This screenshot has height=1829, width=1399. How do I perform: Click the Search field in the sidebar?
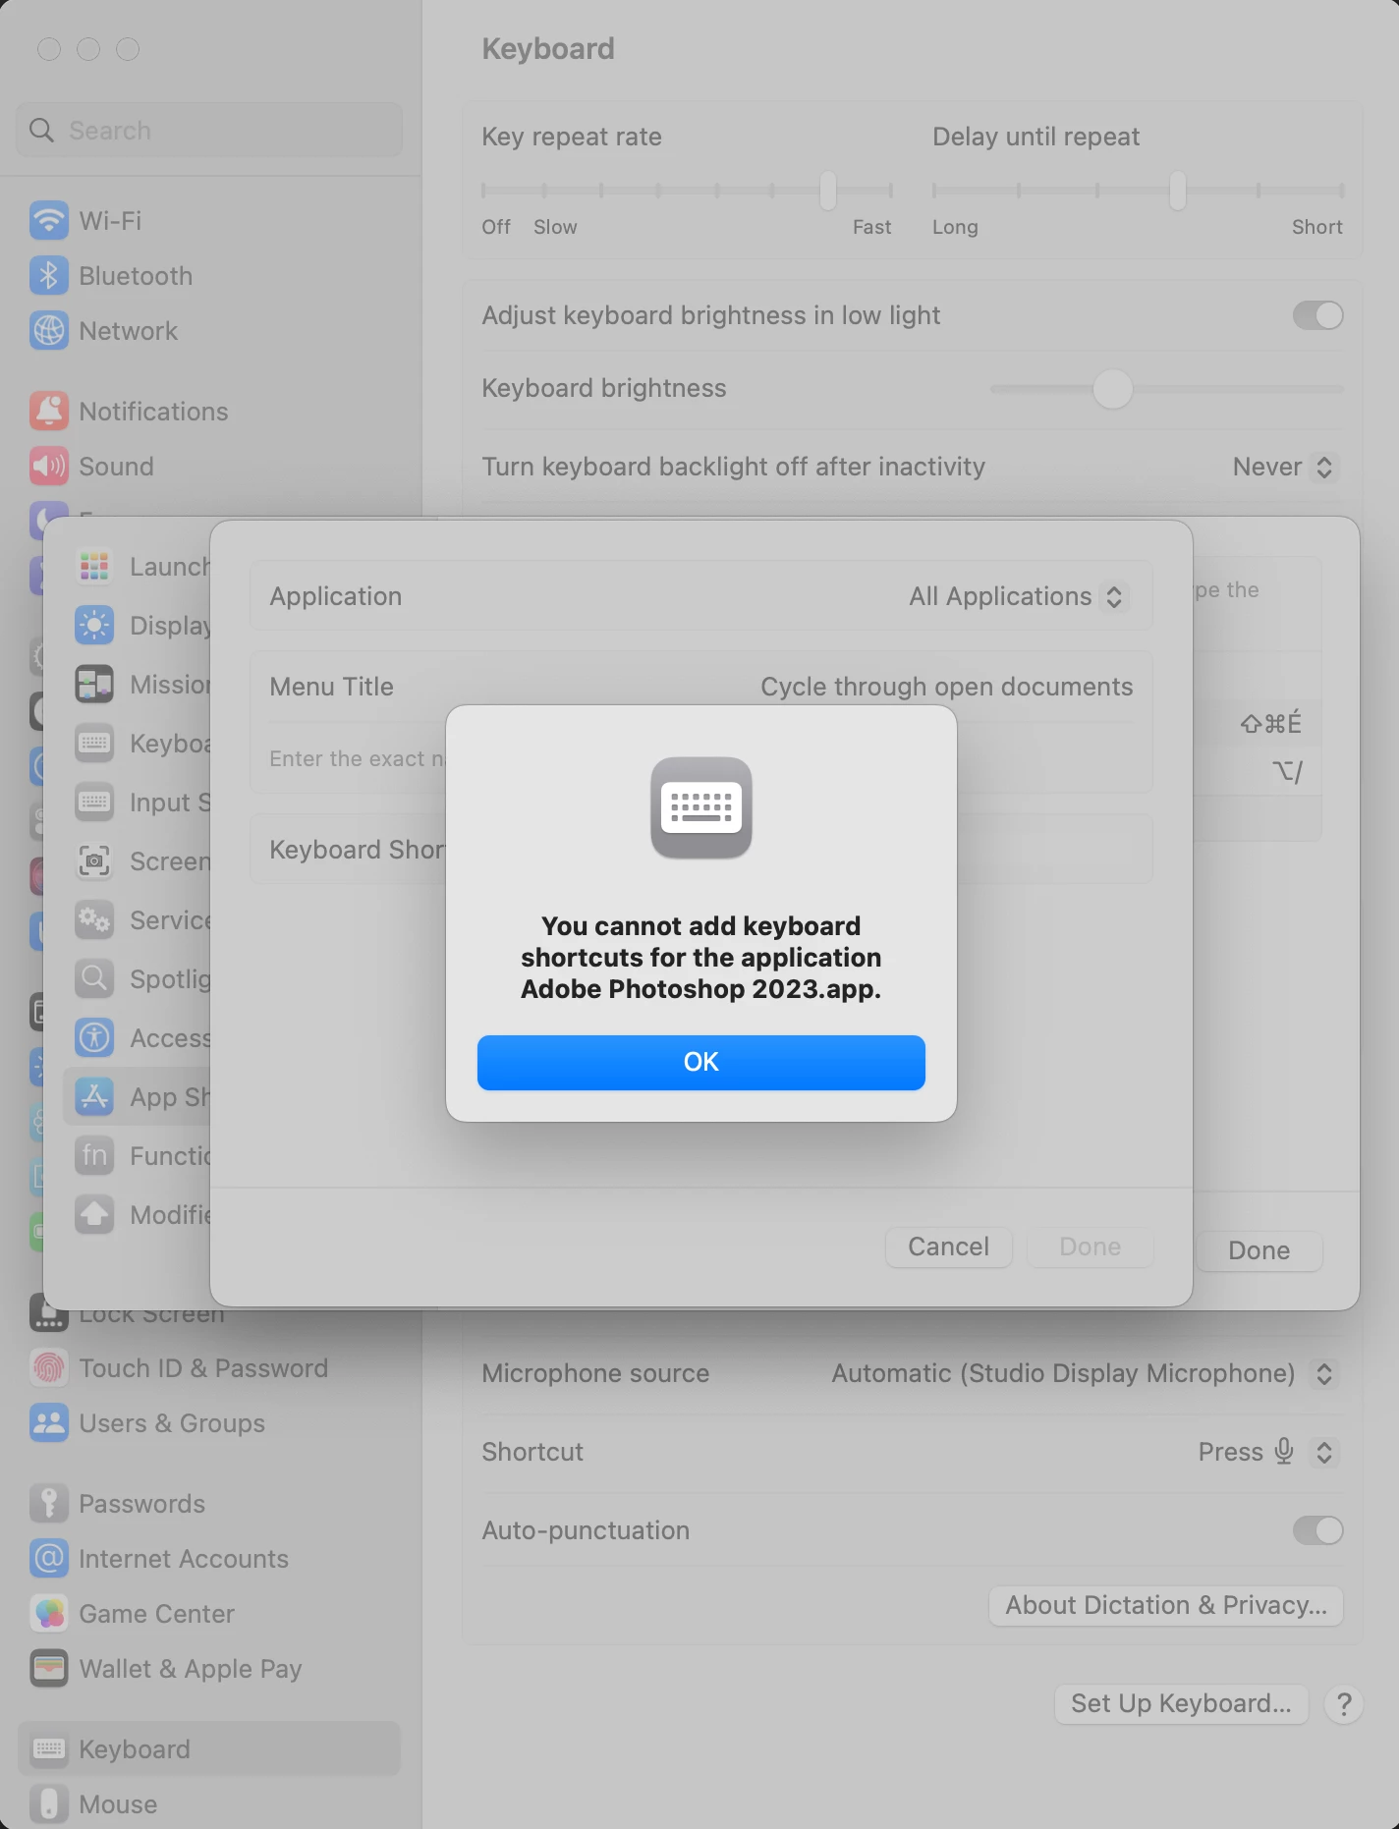(x=209, y=131)
